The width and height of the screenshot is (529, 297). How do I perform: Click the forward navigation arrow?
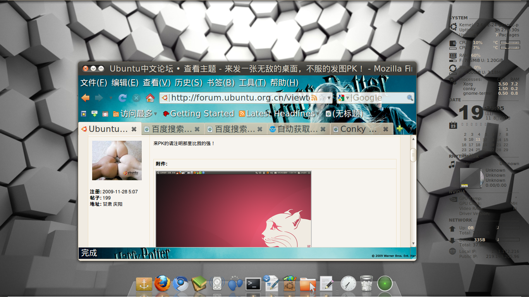[x=99, y=98]
